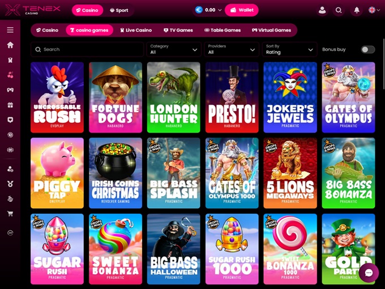Screen dimensions: 385x289
Task: Click the Wallet button
Action: 242,10
